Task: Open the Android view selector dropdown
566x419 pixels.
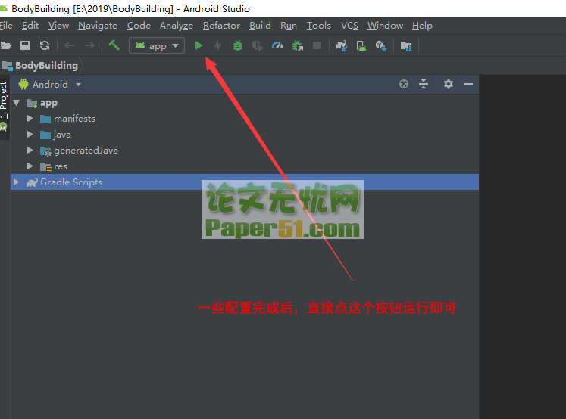Action: tap(50, 84)
